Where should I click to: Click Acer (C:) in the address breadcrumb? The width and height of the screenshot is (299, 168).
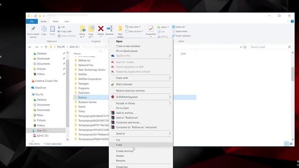(x=74, y=47)
